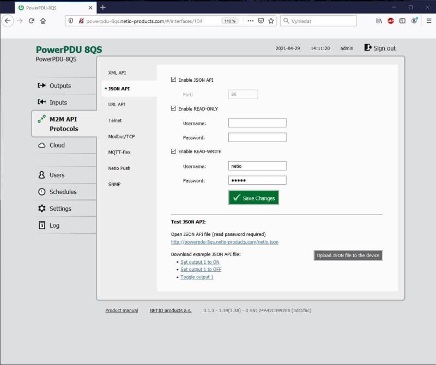Open the tracking protection shield panel
The height and width of the screenshot is (365, 436).
click(71, 21)
